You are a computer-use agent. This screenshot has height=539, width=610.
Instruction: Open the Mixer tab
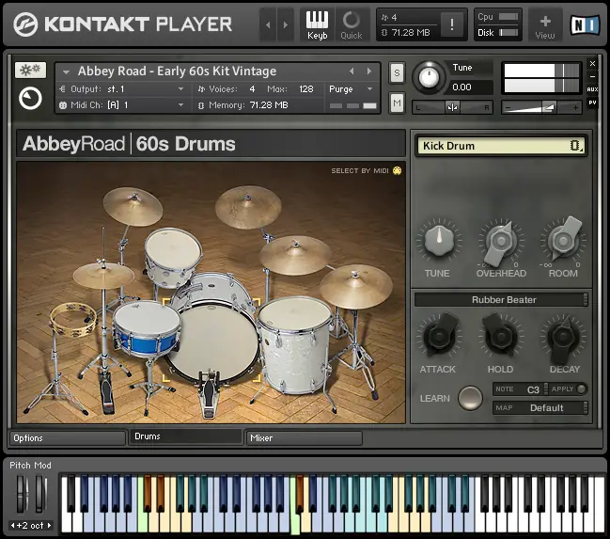click(x=305, y=437)
